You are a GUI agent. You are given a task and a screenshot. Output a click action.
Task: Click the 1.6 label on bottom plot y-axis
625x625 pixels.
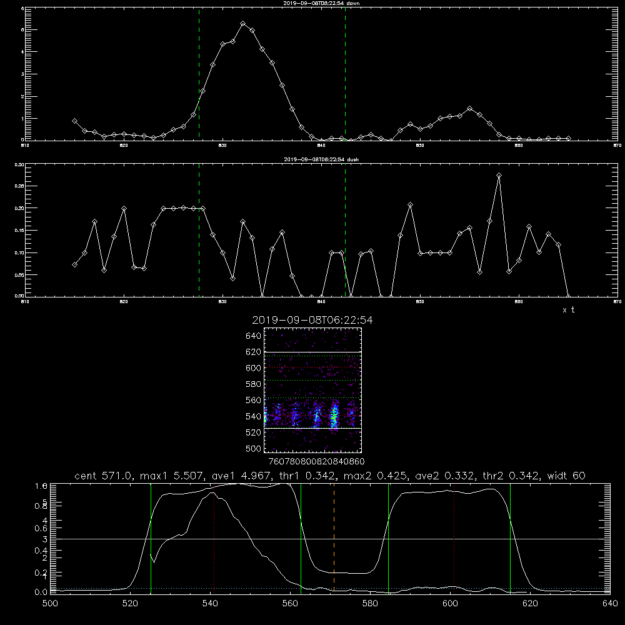(41, 486)
